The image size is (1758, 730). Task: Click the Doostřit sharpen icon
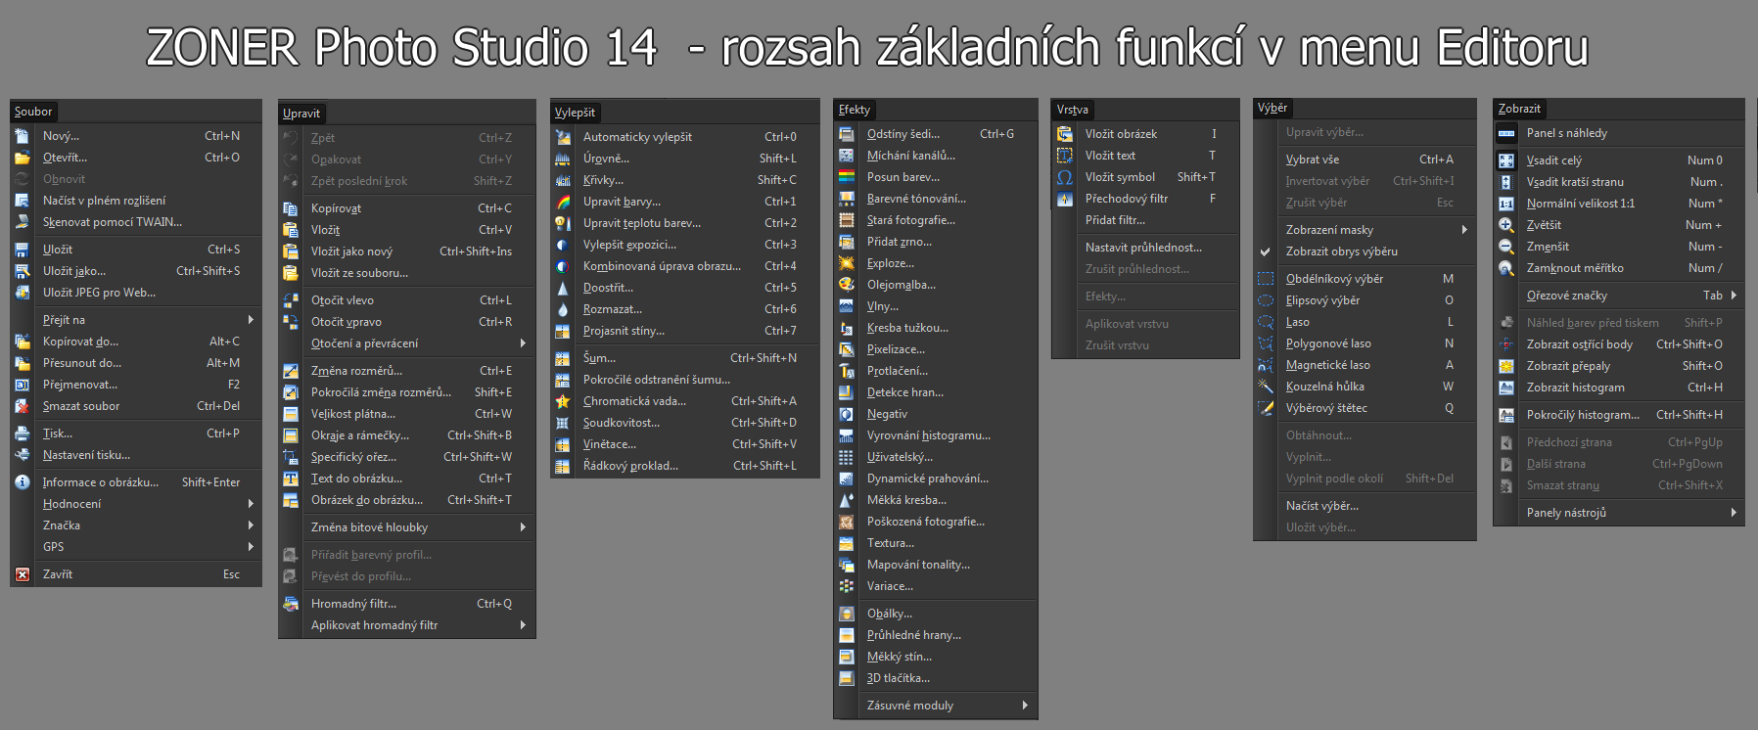pyautogui.click(x=563, y=288)
